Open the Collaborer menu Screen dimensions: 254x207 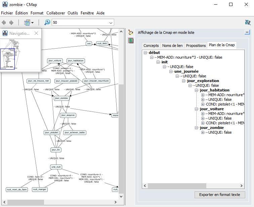[x=55, y=13]
